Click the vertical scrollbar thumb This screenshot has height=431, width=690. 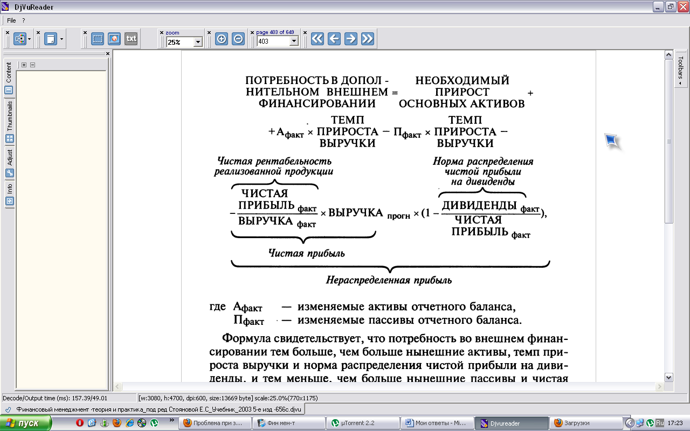pyautogui.click(x=668, y=141)
